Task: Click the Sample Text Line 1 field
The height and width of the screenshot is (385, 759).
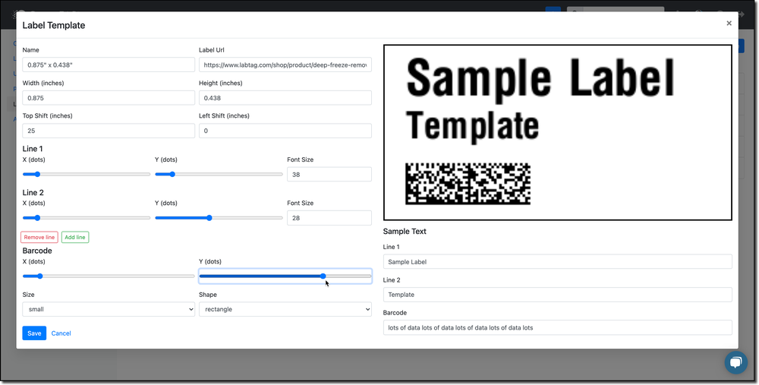Action: tap(558, 261)
